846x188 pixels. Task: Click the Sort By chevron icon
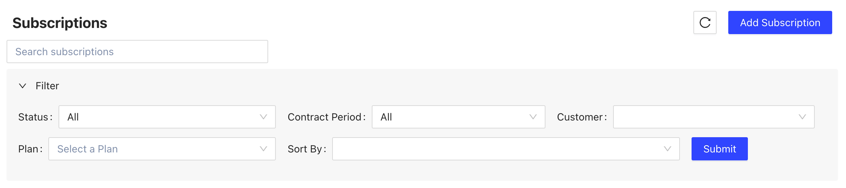(667, 149)
